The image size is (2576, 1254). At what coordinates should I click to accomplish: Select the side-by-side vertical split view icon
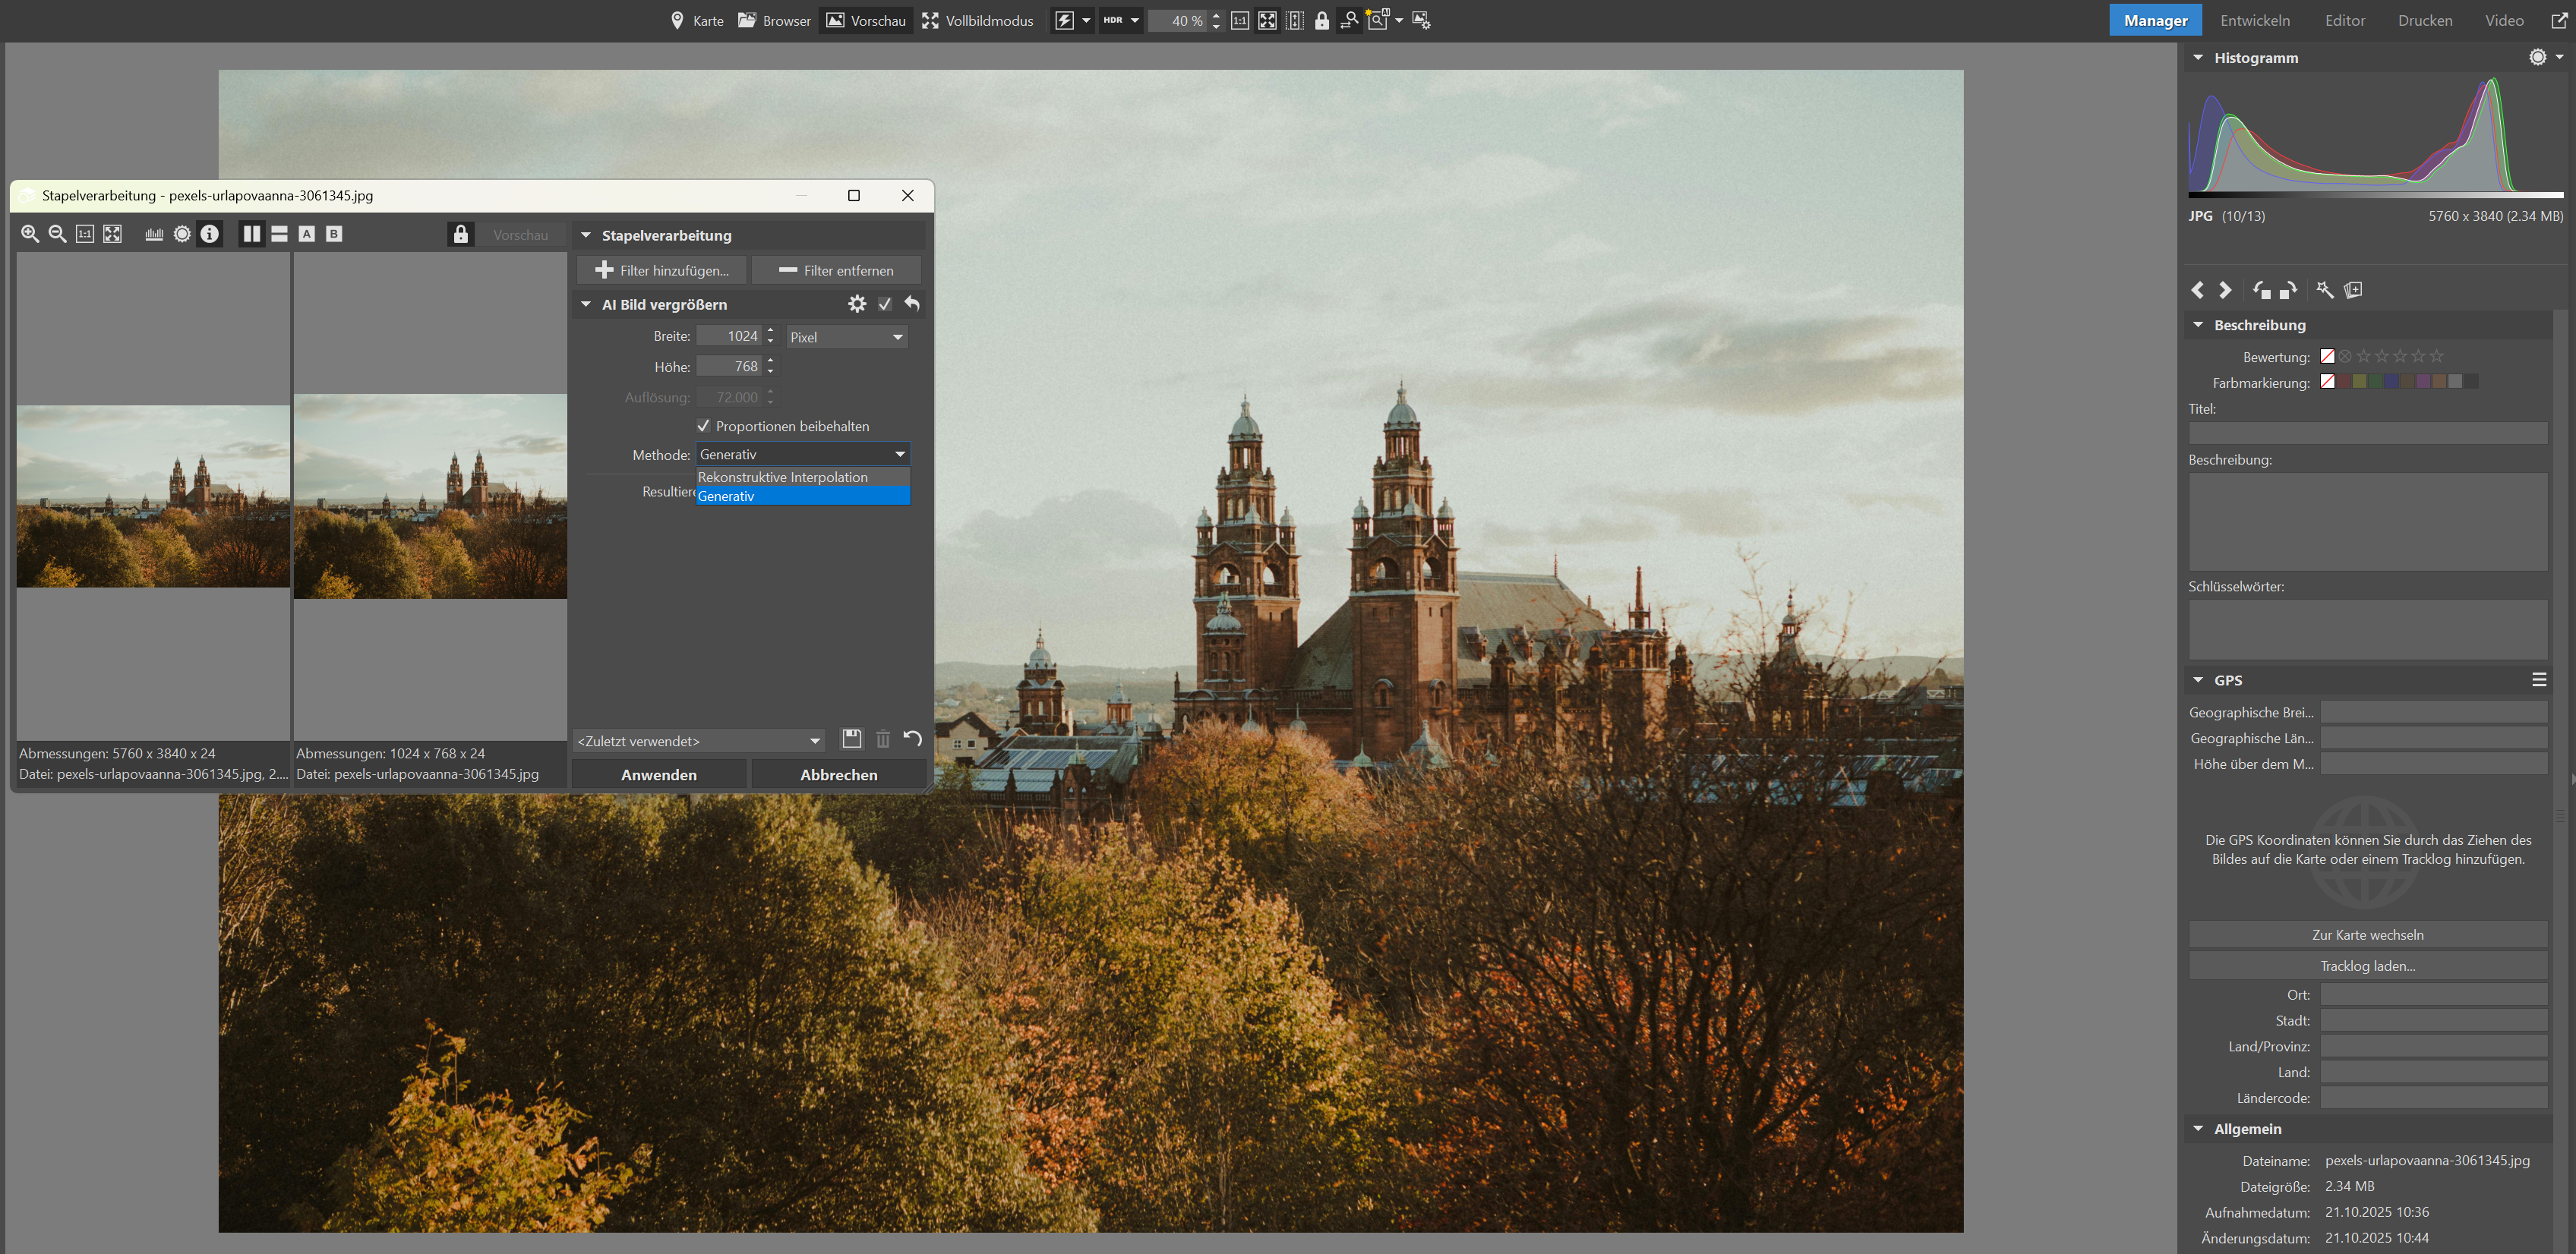tap(252, 234)
